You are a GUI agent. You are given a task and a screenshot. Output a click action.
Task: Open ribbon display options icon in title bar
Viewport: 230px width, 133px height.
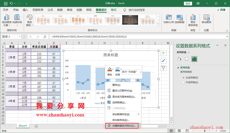pos(198,3)
